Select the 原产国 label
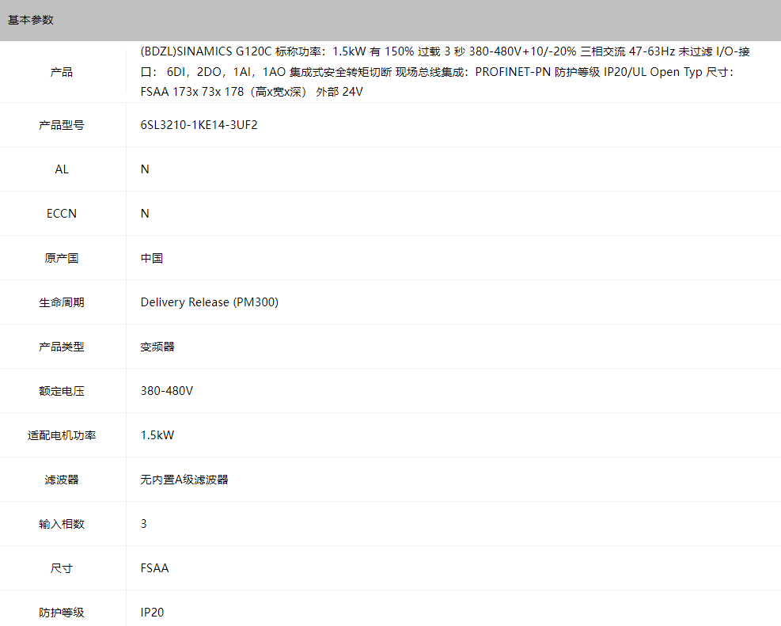The width and height of the screenshot is (781, 626). pos(61,258)
